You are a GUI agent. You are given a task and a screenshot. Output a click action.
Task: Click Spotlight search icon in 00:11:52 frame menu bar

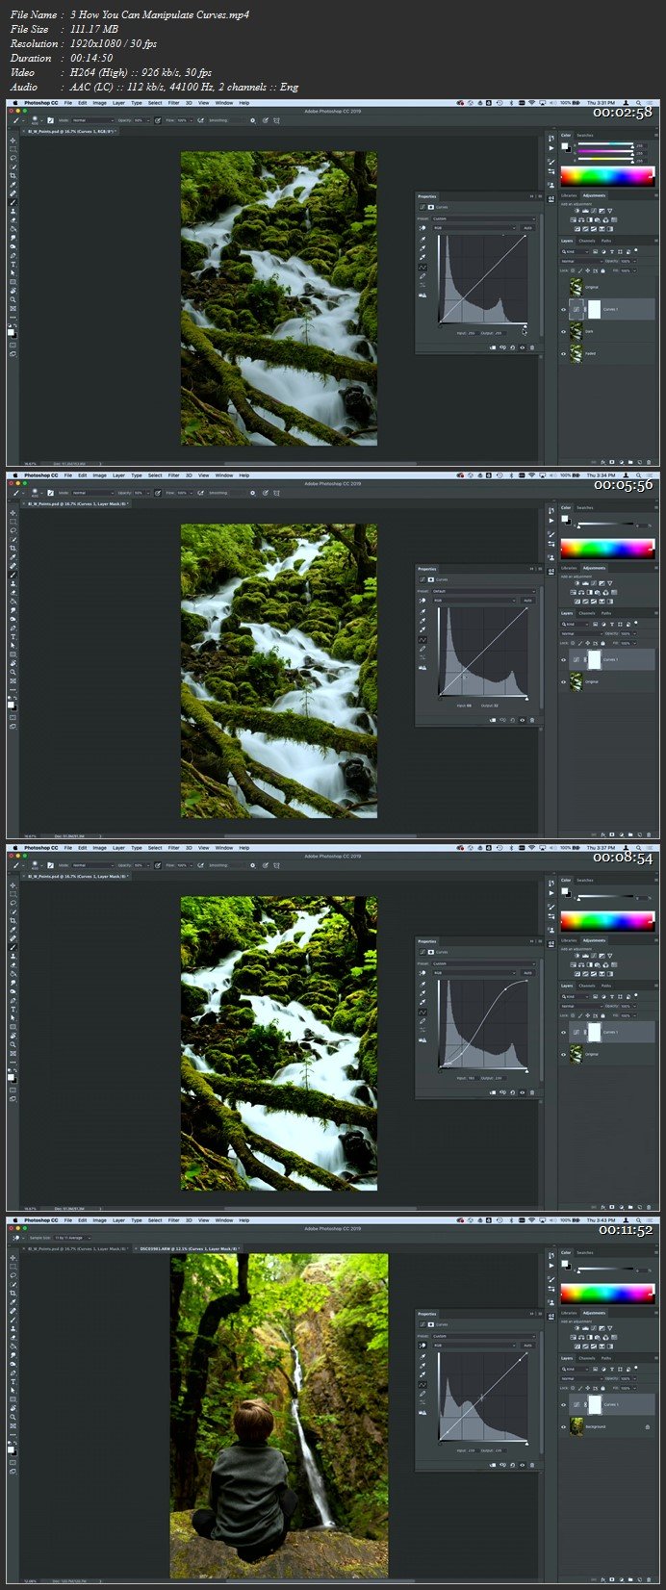(639, 1220)
